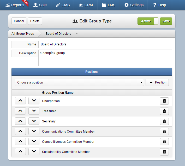Click the Group Position Name column header
This screenshot has width=185, height=166.
pyautogui.click(x=58, y=93)
